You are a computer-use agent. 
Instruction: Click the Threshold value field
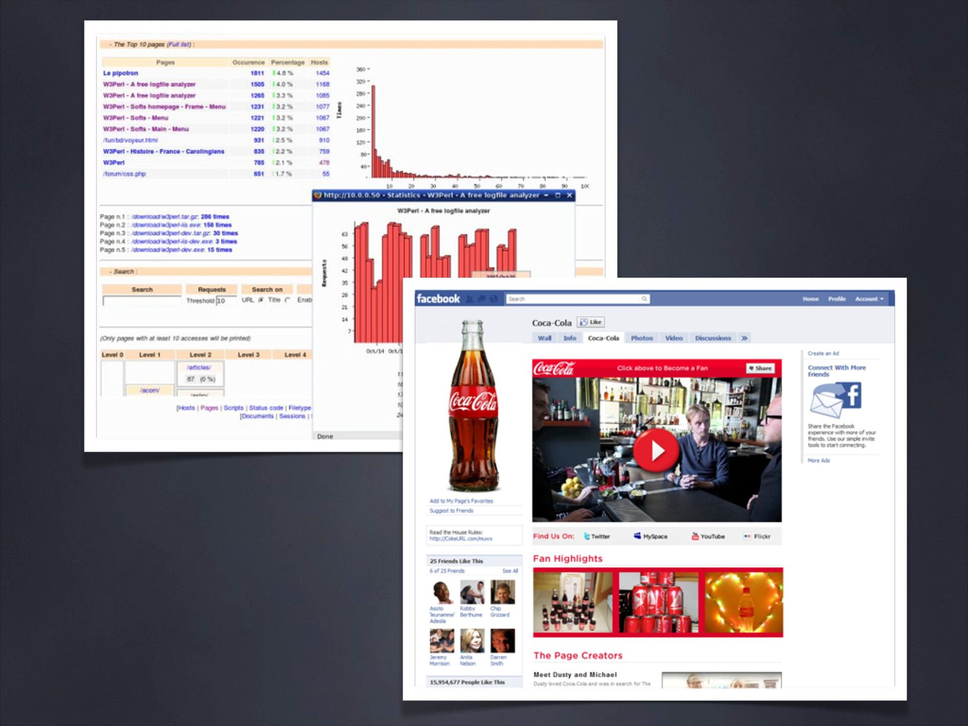point(226,300)
